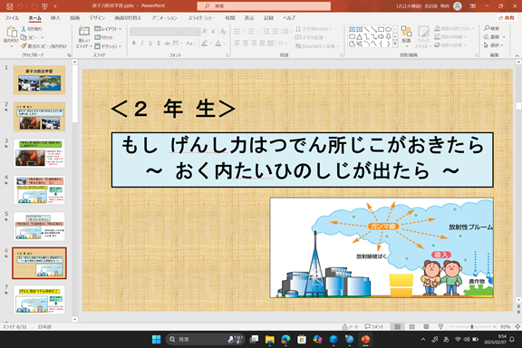Image resolution: width=522 pixels, height=348 pixels.
Task: Open the Notes (ノート) pane from status bar
Action: pyautogui.click(x=350, y=326)
